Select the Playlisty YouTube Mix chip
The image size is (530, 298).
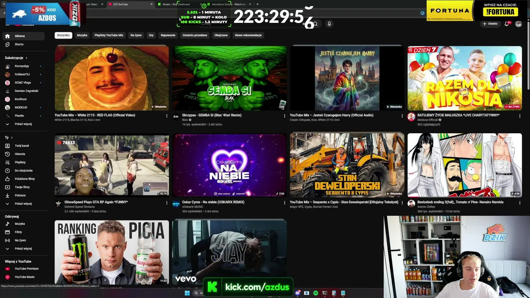point(109,35)
